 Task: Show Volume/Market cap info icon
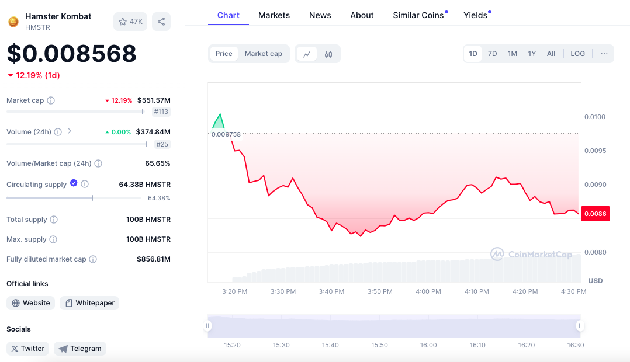pyautogui.click(x=98, y=163)
